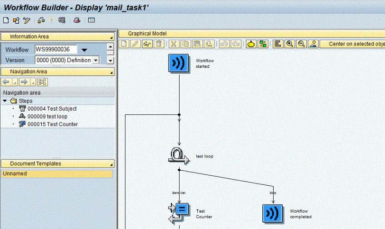The height and width of the screenshot is (229, 385).
Task: Click the zoom out magnifier icon
Action: (x=301, y=44)
